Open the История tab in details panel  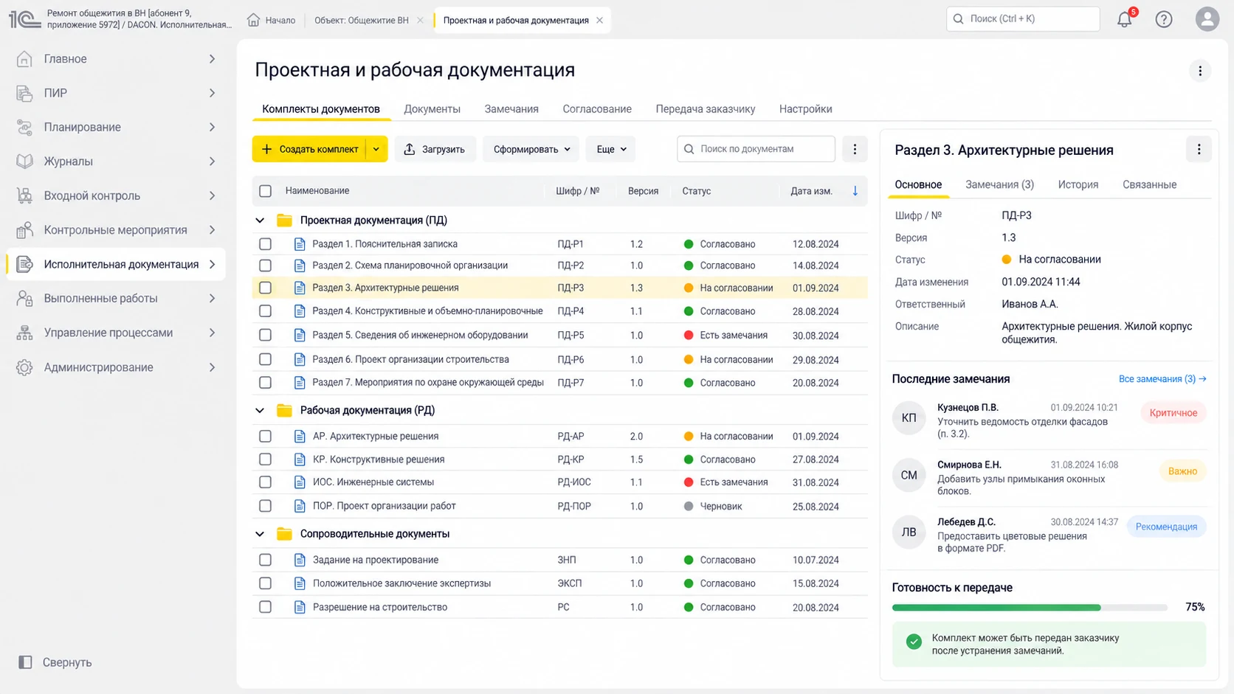click(1078, 184)
